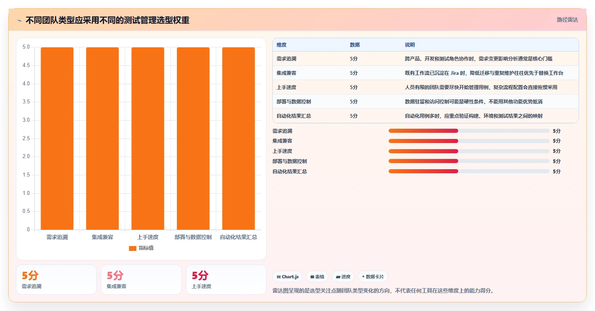Select the 数据卡片 chip
Image resolution: width=595 pixels, height=311 pixels.
coord(373,277)
